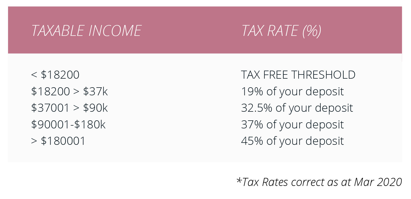
Task: Select the "< $18200" income bracket
Action: (x=55, y=75)
